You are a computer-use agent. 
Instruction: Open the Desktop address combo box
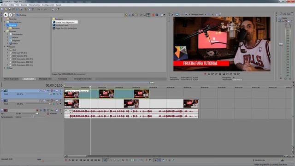click(x=71, y=15)
